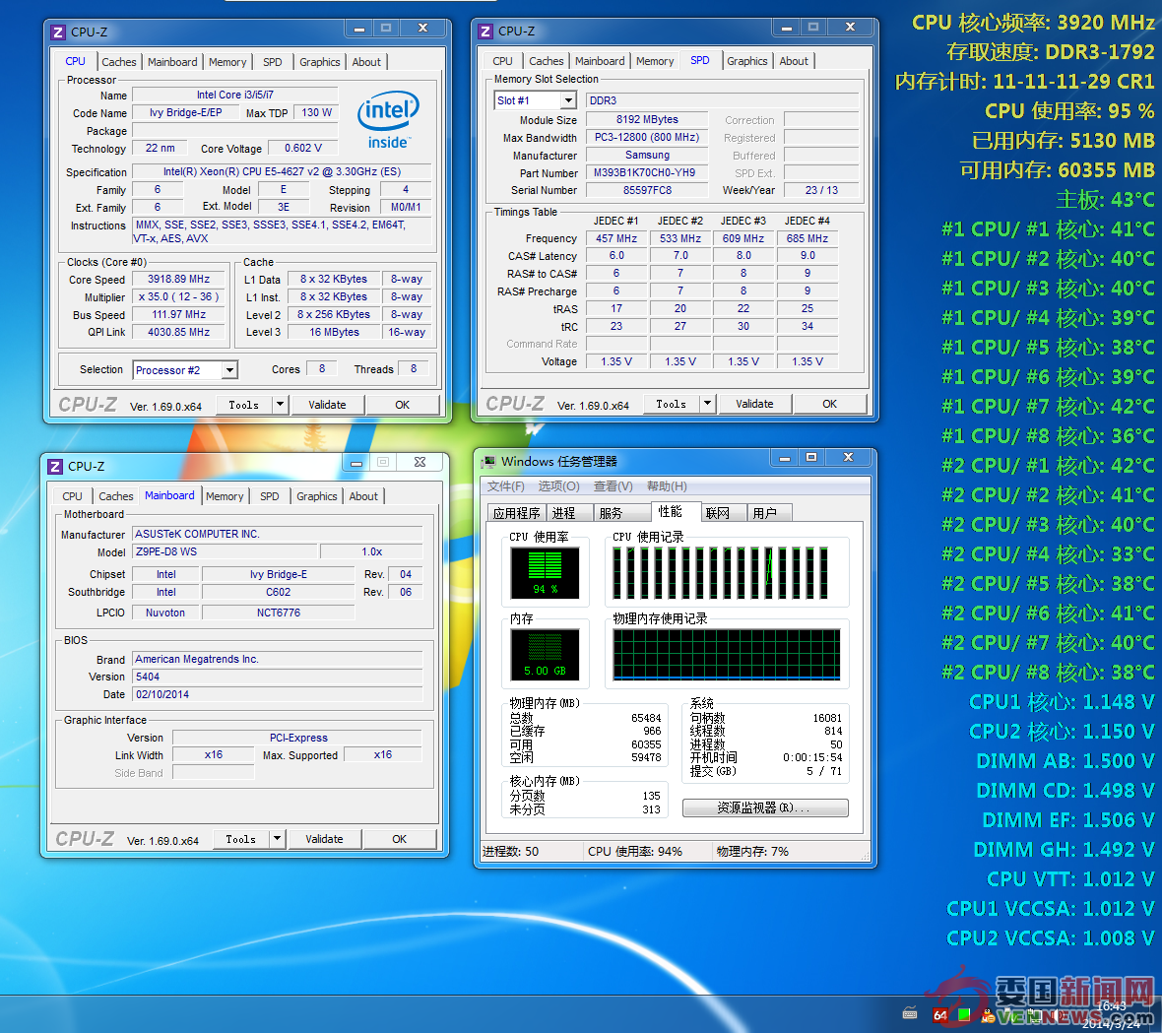Viewport: 1162px width, 1033px height.
Task: Click the Code Name value Ivy Bridge-E/EP
Action: click(x=186, y=112)
